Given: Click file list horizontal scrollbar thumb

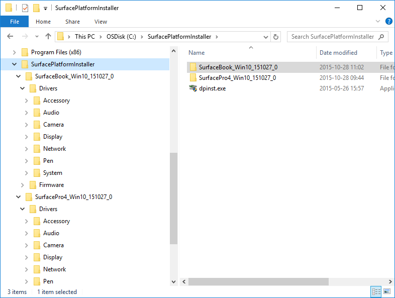Looking at the screenshot, I should coord(258,281).
